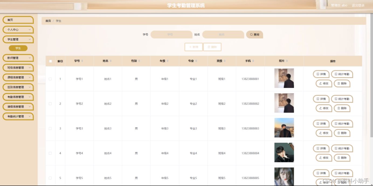Open 详情 for student 姓名4

321,148
